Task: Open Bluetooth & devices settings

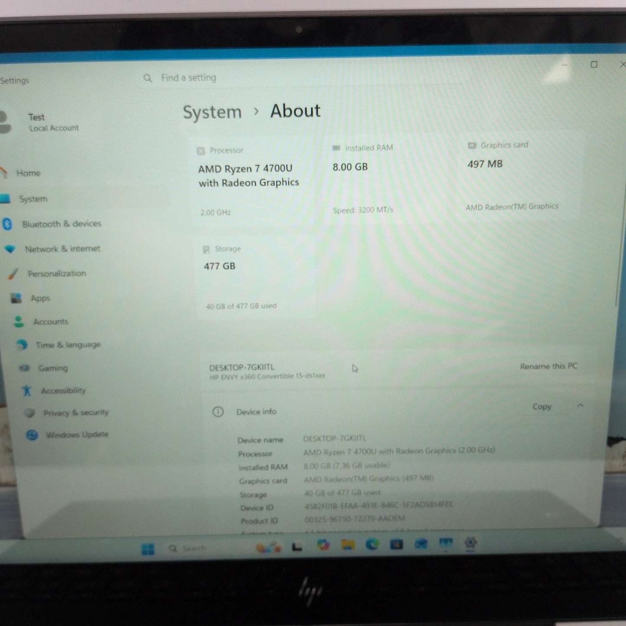Action: 62,224
